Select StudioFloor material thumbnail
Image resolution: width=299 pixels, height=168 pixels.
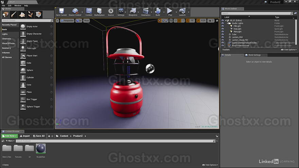coord(41,149)
